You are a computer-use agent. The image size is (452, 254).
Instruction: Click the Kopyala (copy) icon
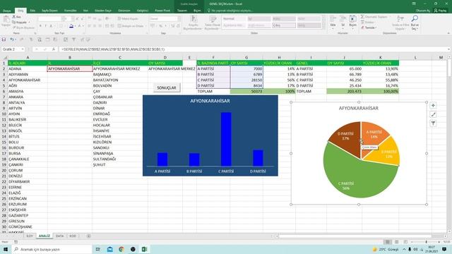[14, 22]
